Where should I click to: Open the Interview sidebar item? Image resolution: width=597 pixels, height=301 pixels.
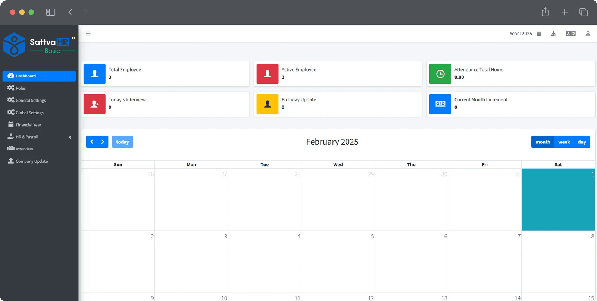(x=39, y=149)
